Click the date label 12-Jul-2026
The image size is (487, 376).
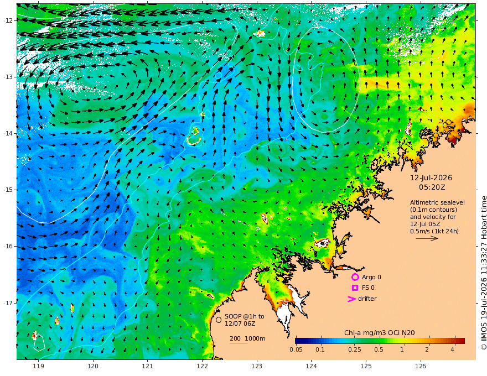431,177
